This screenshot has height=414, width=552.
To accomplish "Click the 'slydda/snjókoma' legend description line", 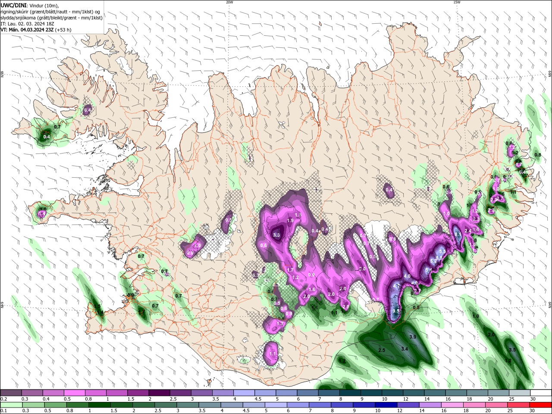I will [x=51, y=18].
